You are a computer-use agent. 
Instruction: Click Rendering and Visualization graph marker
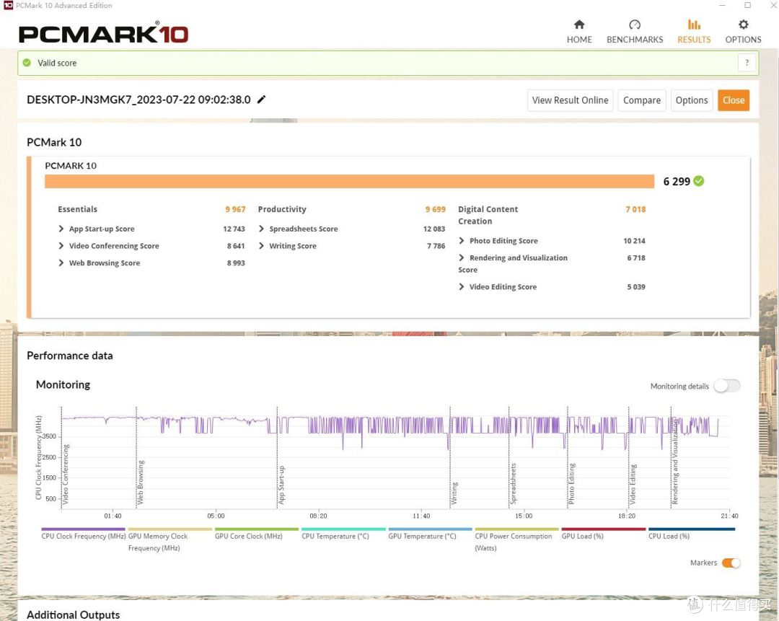coord(674,462)
